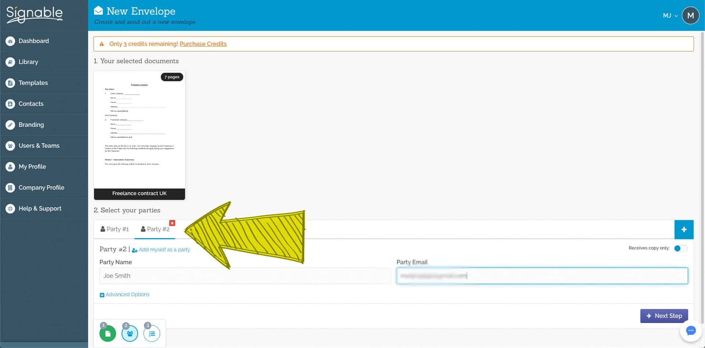The image size is (705, 348).
Task: Click the Templates sidebar icon
Action: pyautogui.click(x=10, y=83)
